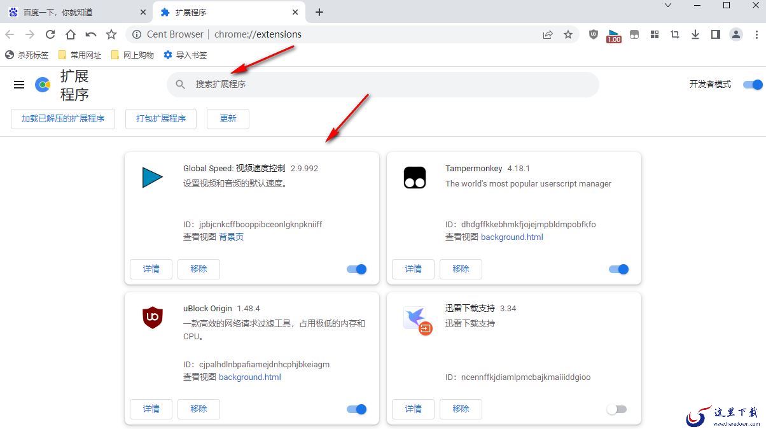Open uBlock Origin toolbar extension icon
The width and height of the screenshot is (766, 429).
[594, 34]
